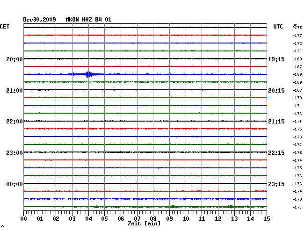Viewport: 304px width, 231px height.
Task: Click the CET timezone label
Action: [5, 27]
